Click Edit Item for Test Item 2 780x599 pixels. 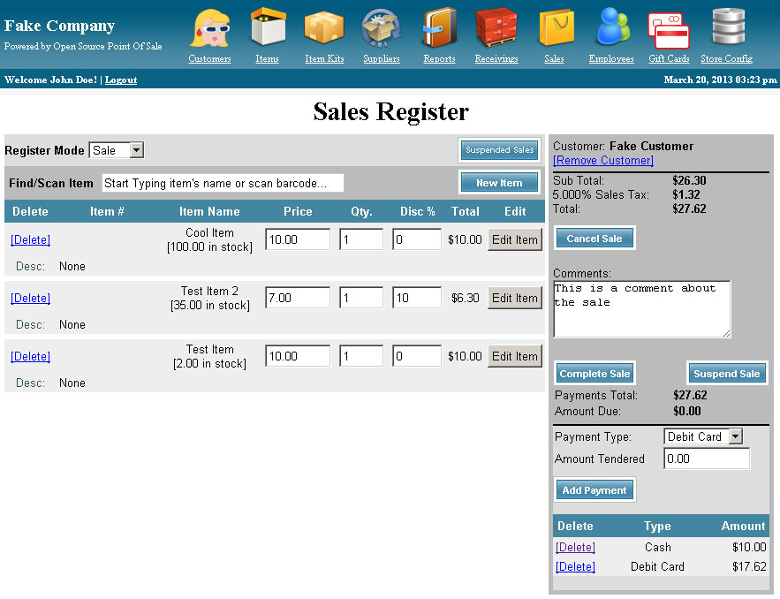(515, 298)
